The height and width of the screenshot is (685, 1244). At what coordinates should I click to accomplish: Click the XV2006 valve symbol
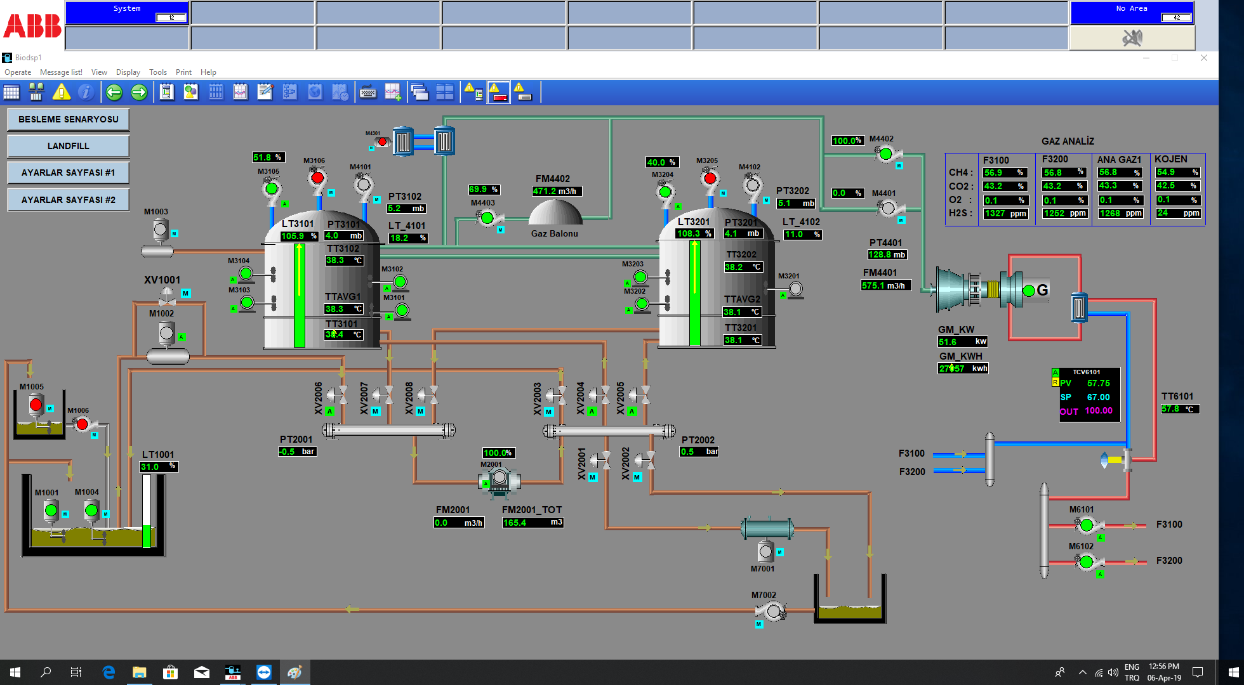337,395
